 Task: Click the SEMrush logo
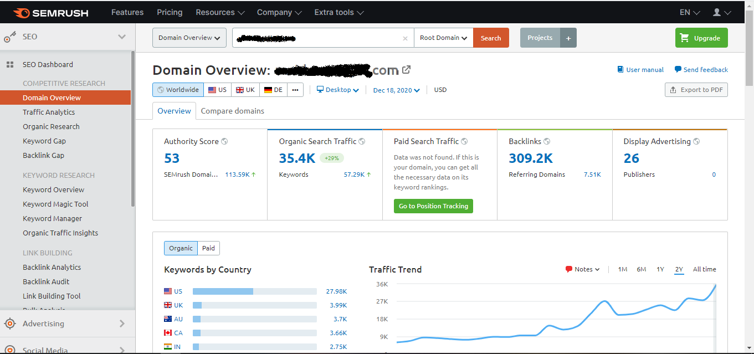(50, 12)
